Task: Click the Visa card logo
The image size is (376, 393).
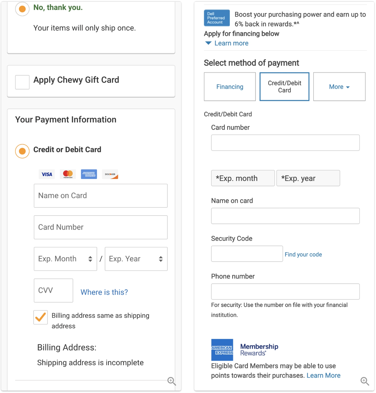Action: (47, 174)
